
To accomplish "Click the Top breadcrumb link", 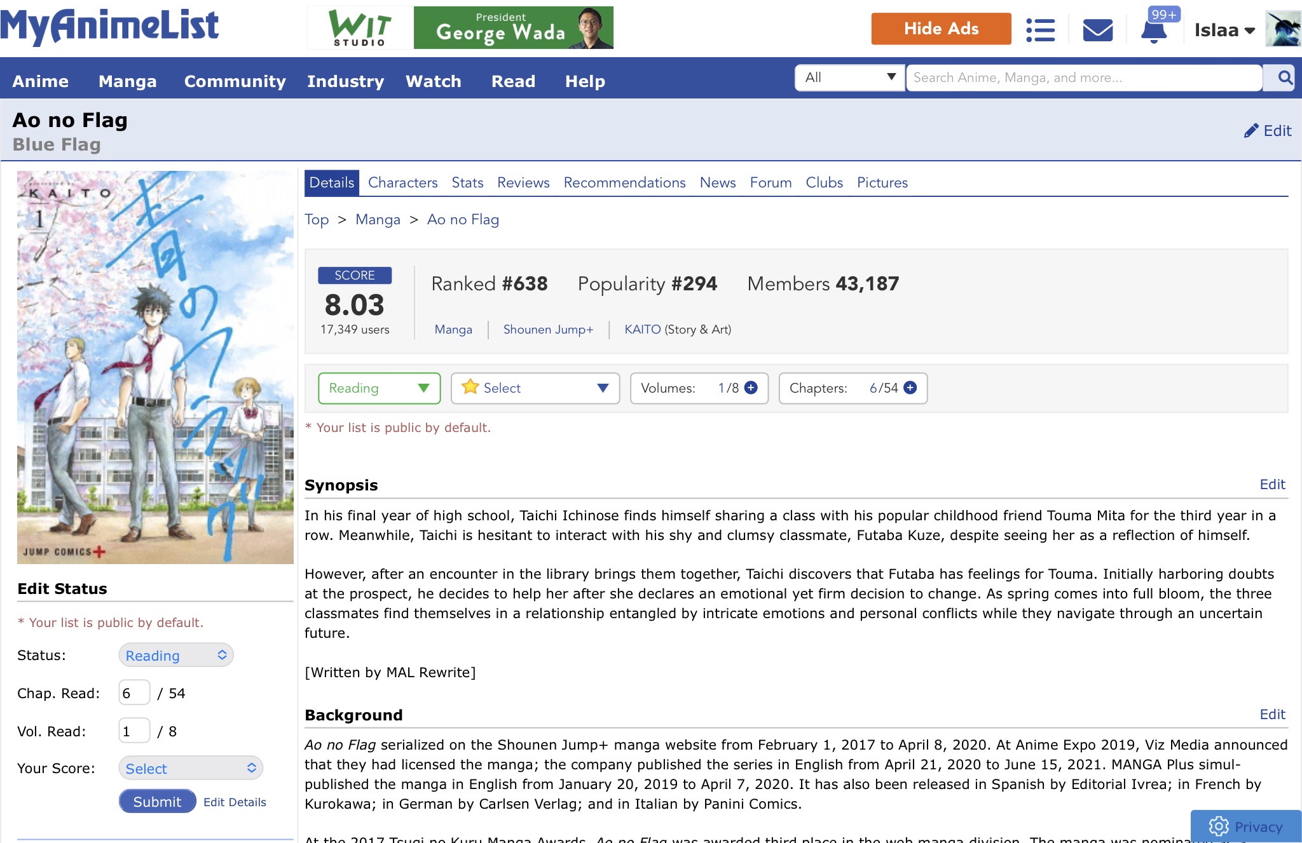I will (317, 220).
